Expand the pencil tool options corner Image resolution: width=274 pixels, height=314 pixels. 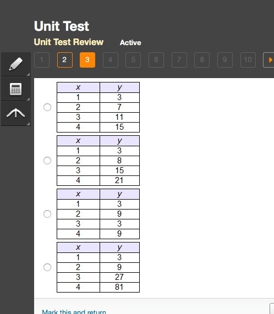click(28, 74)
